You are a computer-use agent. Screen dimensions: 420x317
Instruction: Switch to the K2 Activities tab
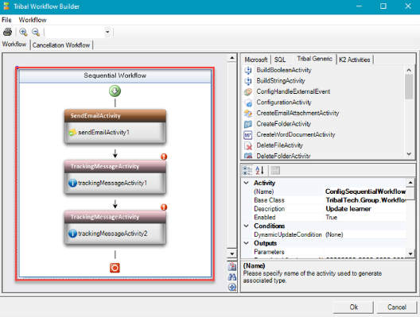pos(355,60)
